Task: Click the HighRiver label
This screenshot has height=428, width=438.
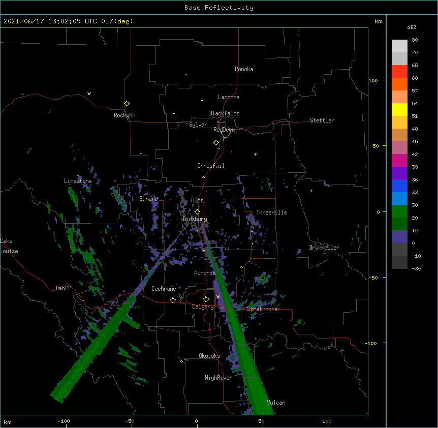Action: coord(218,378)
